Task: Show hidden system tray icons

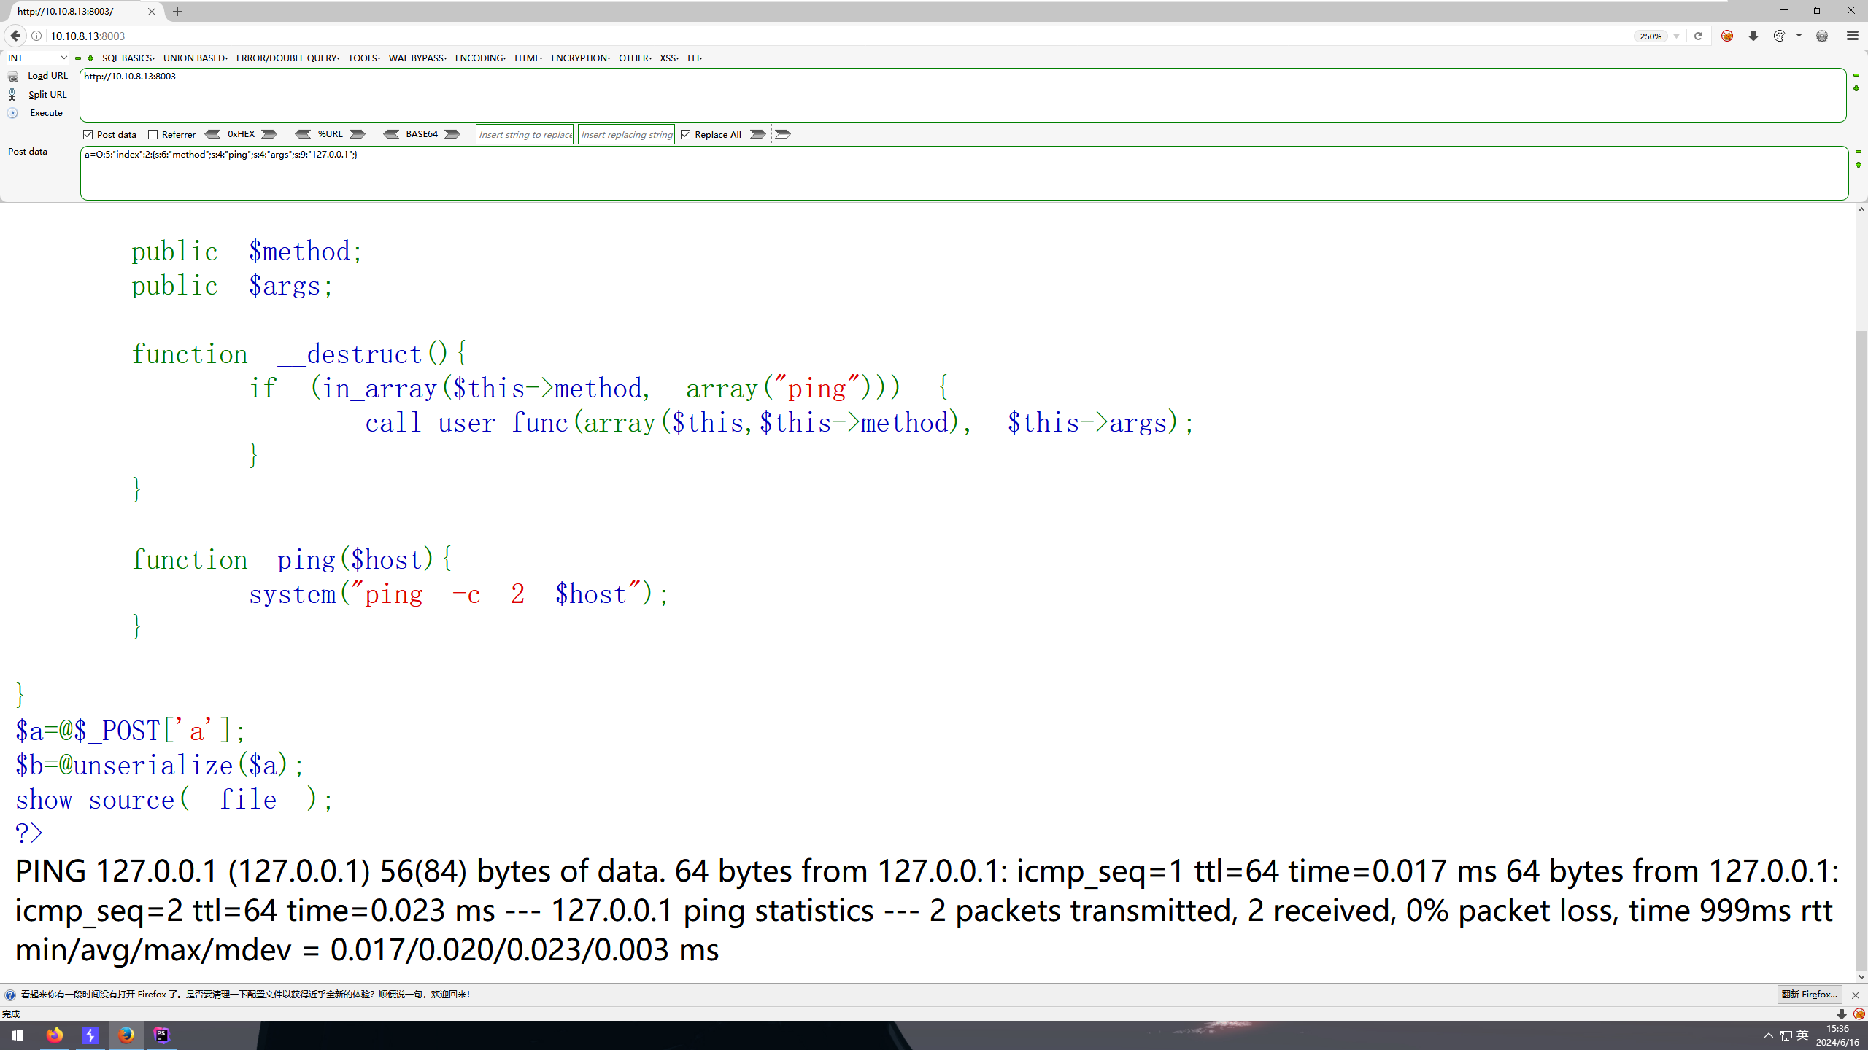Action: click(x=1768, y=1035)
